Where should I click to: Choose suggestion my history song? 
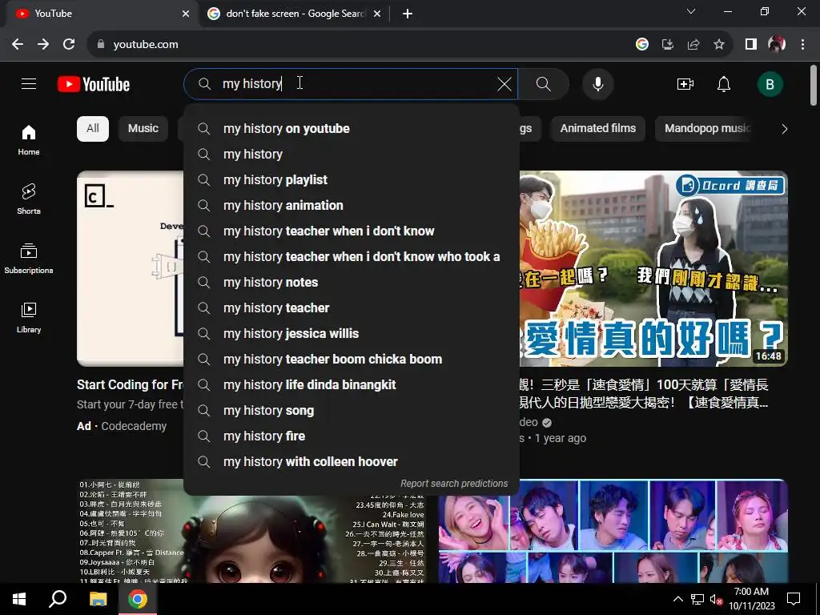[351, 411]
